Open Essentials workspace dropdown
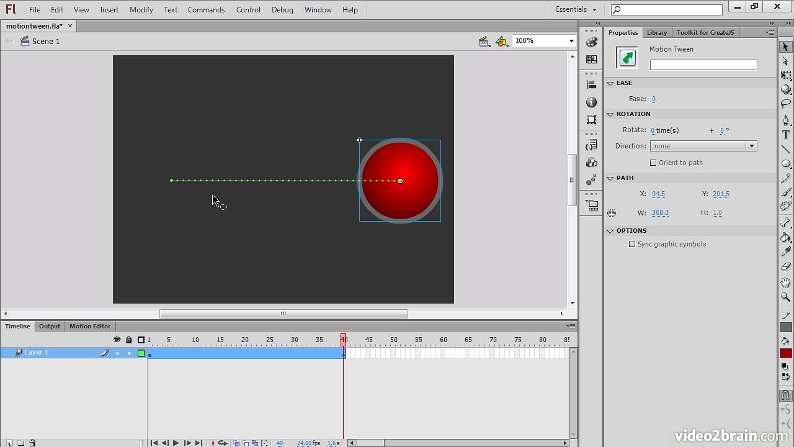 coord(576,9)
